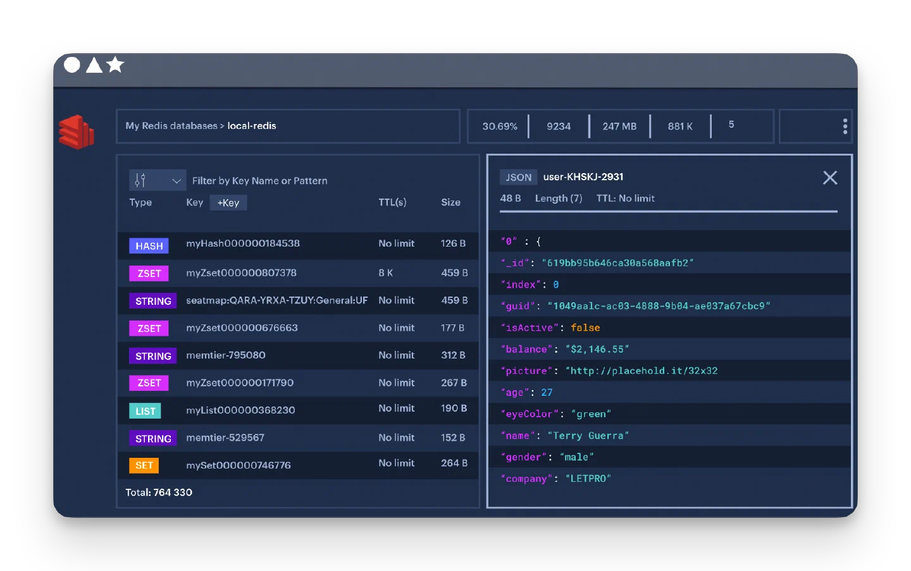Open the three-dot options menu
The height and width of the screenshot is (571, 911).
click(x=845, y=126)
